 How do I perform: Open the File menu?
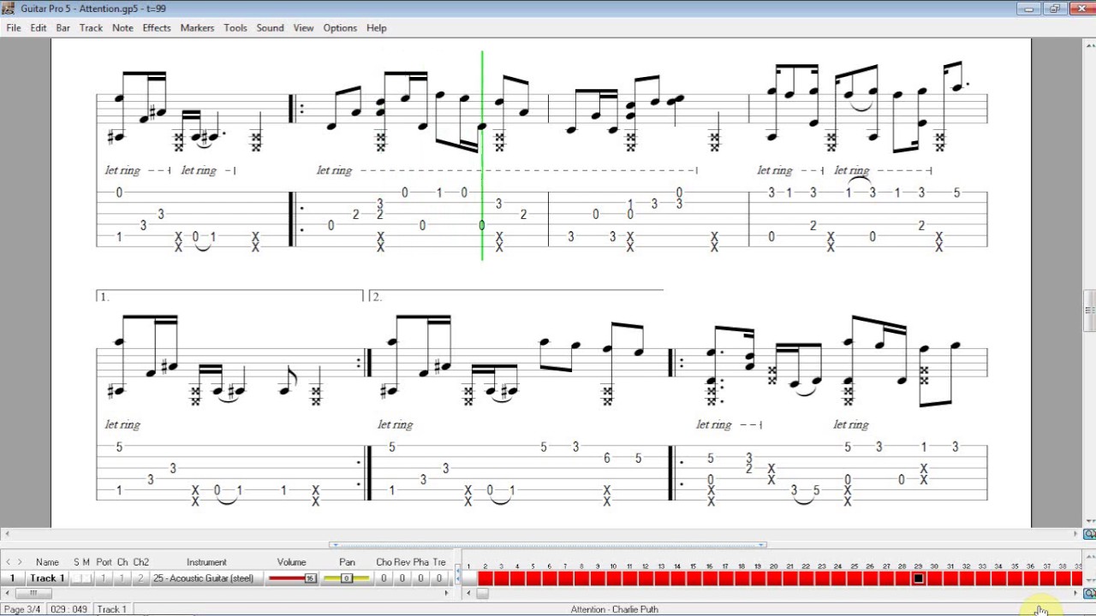pyautogui.click(x=13, y=27)
